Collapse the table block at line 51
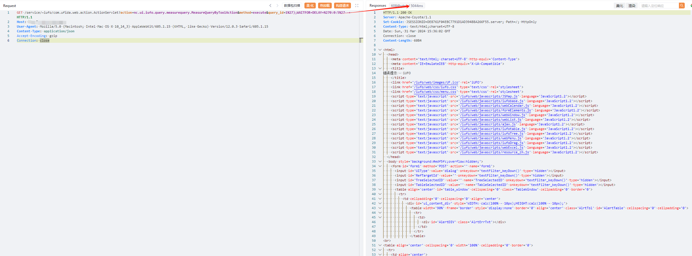Image resolution: width=692 pixels, height=256 pixels. pos(380,245)
